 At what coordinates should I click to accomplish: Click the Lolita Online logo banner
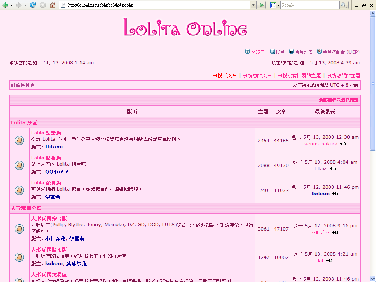(185, 27)
